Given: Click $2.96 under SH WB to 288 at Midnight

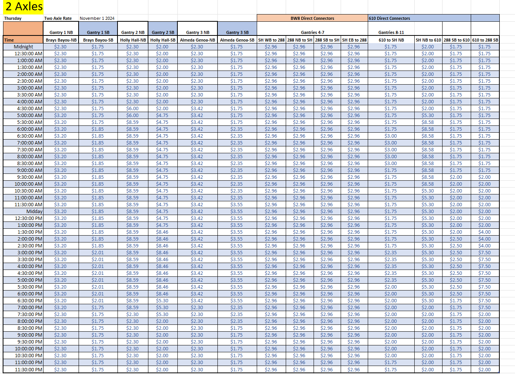Looking at the screenshot, I should (x=271, y=47).
